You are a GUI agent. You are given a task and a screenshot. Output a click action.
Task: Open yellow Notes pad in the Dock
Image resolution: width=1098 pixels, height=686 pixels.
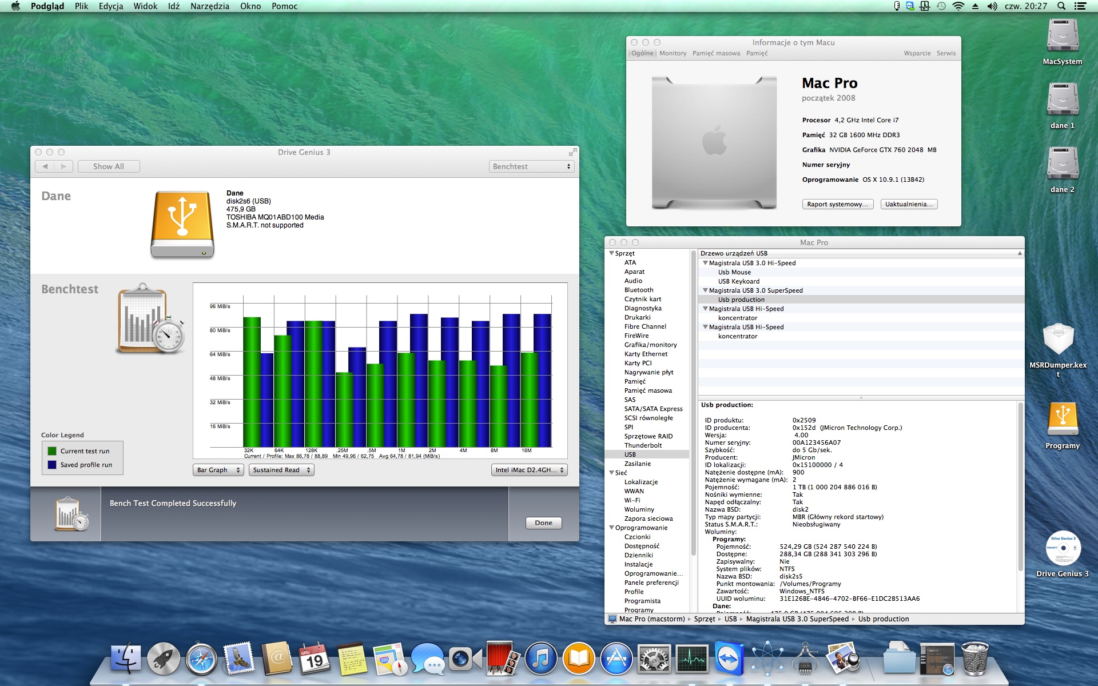click(352, 659)
